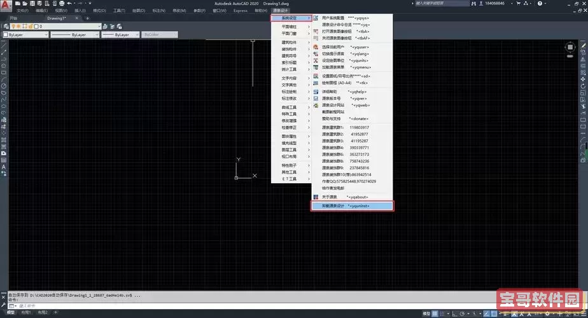This screenshot has height=318, width=588.
Task: Expand the 建筑构件 submenu
Action: (291, 43)
